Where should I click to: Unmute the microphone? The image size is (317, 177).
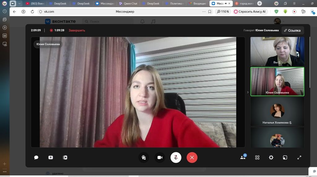pyautogui.click(x=176, y=157)
